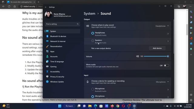Collapse the Choose where to play sound section
Screen dimensions: 194x109
pyautogui.click(x=168, y=26)
